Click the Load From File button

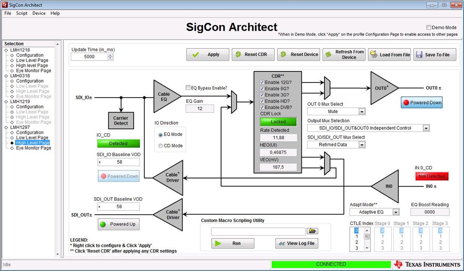point(390,55)
